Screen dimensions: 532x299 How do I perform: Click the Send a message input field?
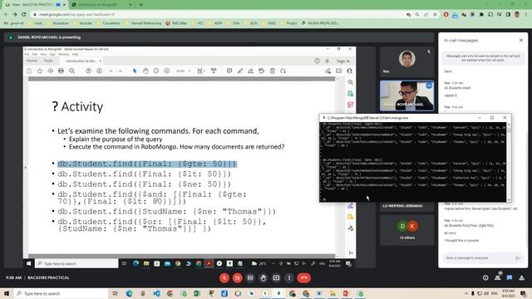479,258
